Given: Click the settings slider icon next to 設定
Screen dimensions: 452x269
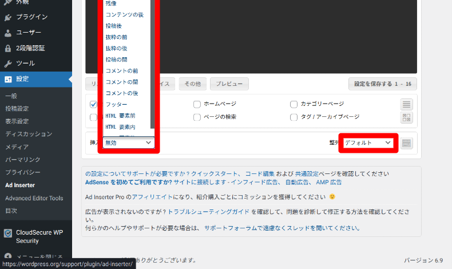Looking at the screenshot, I should [8, 80].
